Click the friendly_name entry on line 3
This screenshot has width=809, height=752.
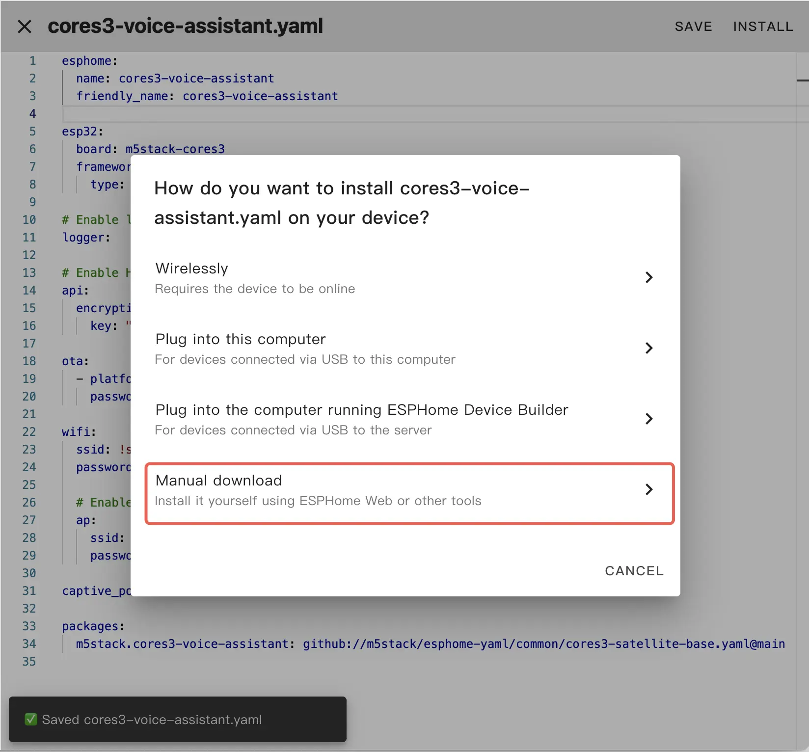coord(207,96)
